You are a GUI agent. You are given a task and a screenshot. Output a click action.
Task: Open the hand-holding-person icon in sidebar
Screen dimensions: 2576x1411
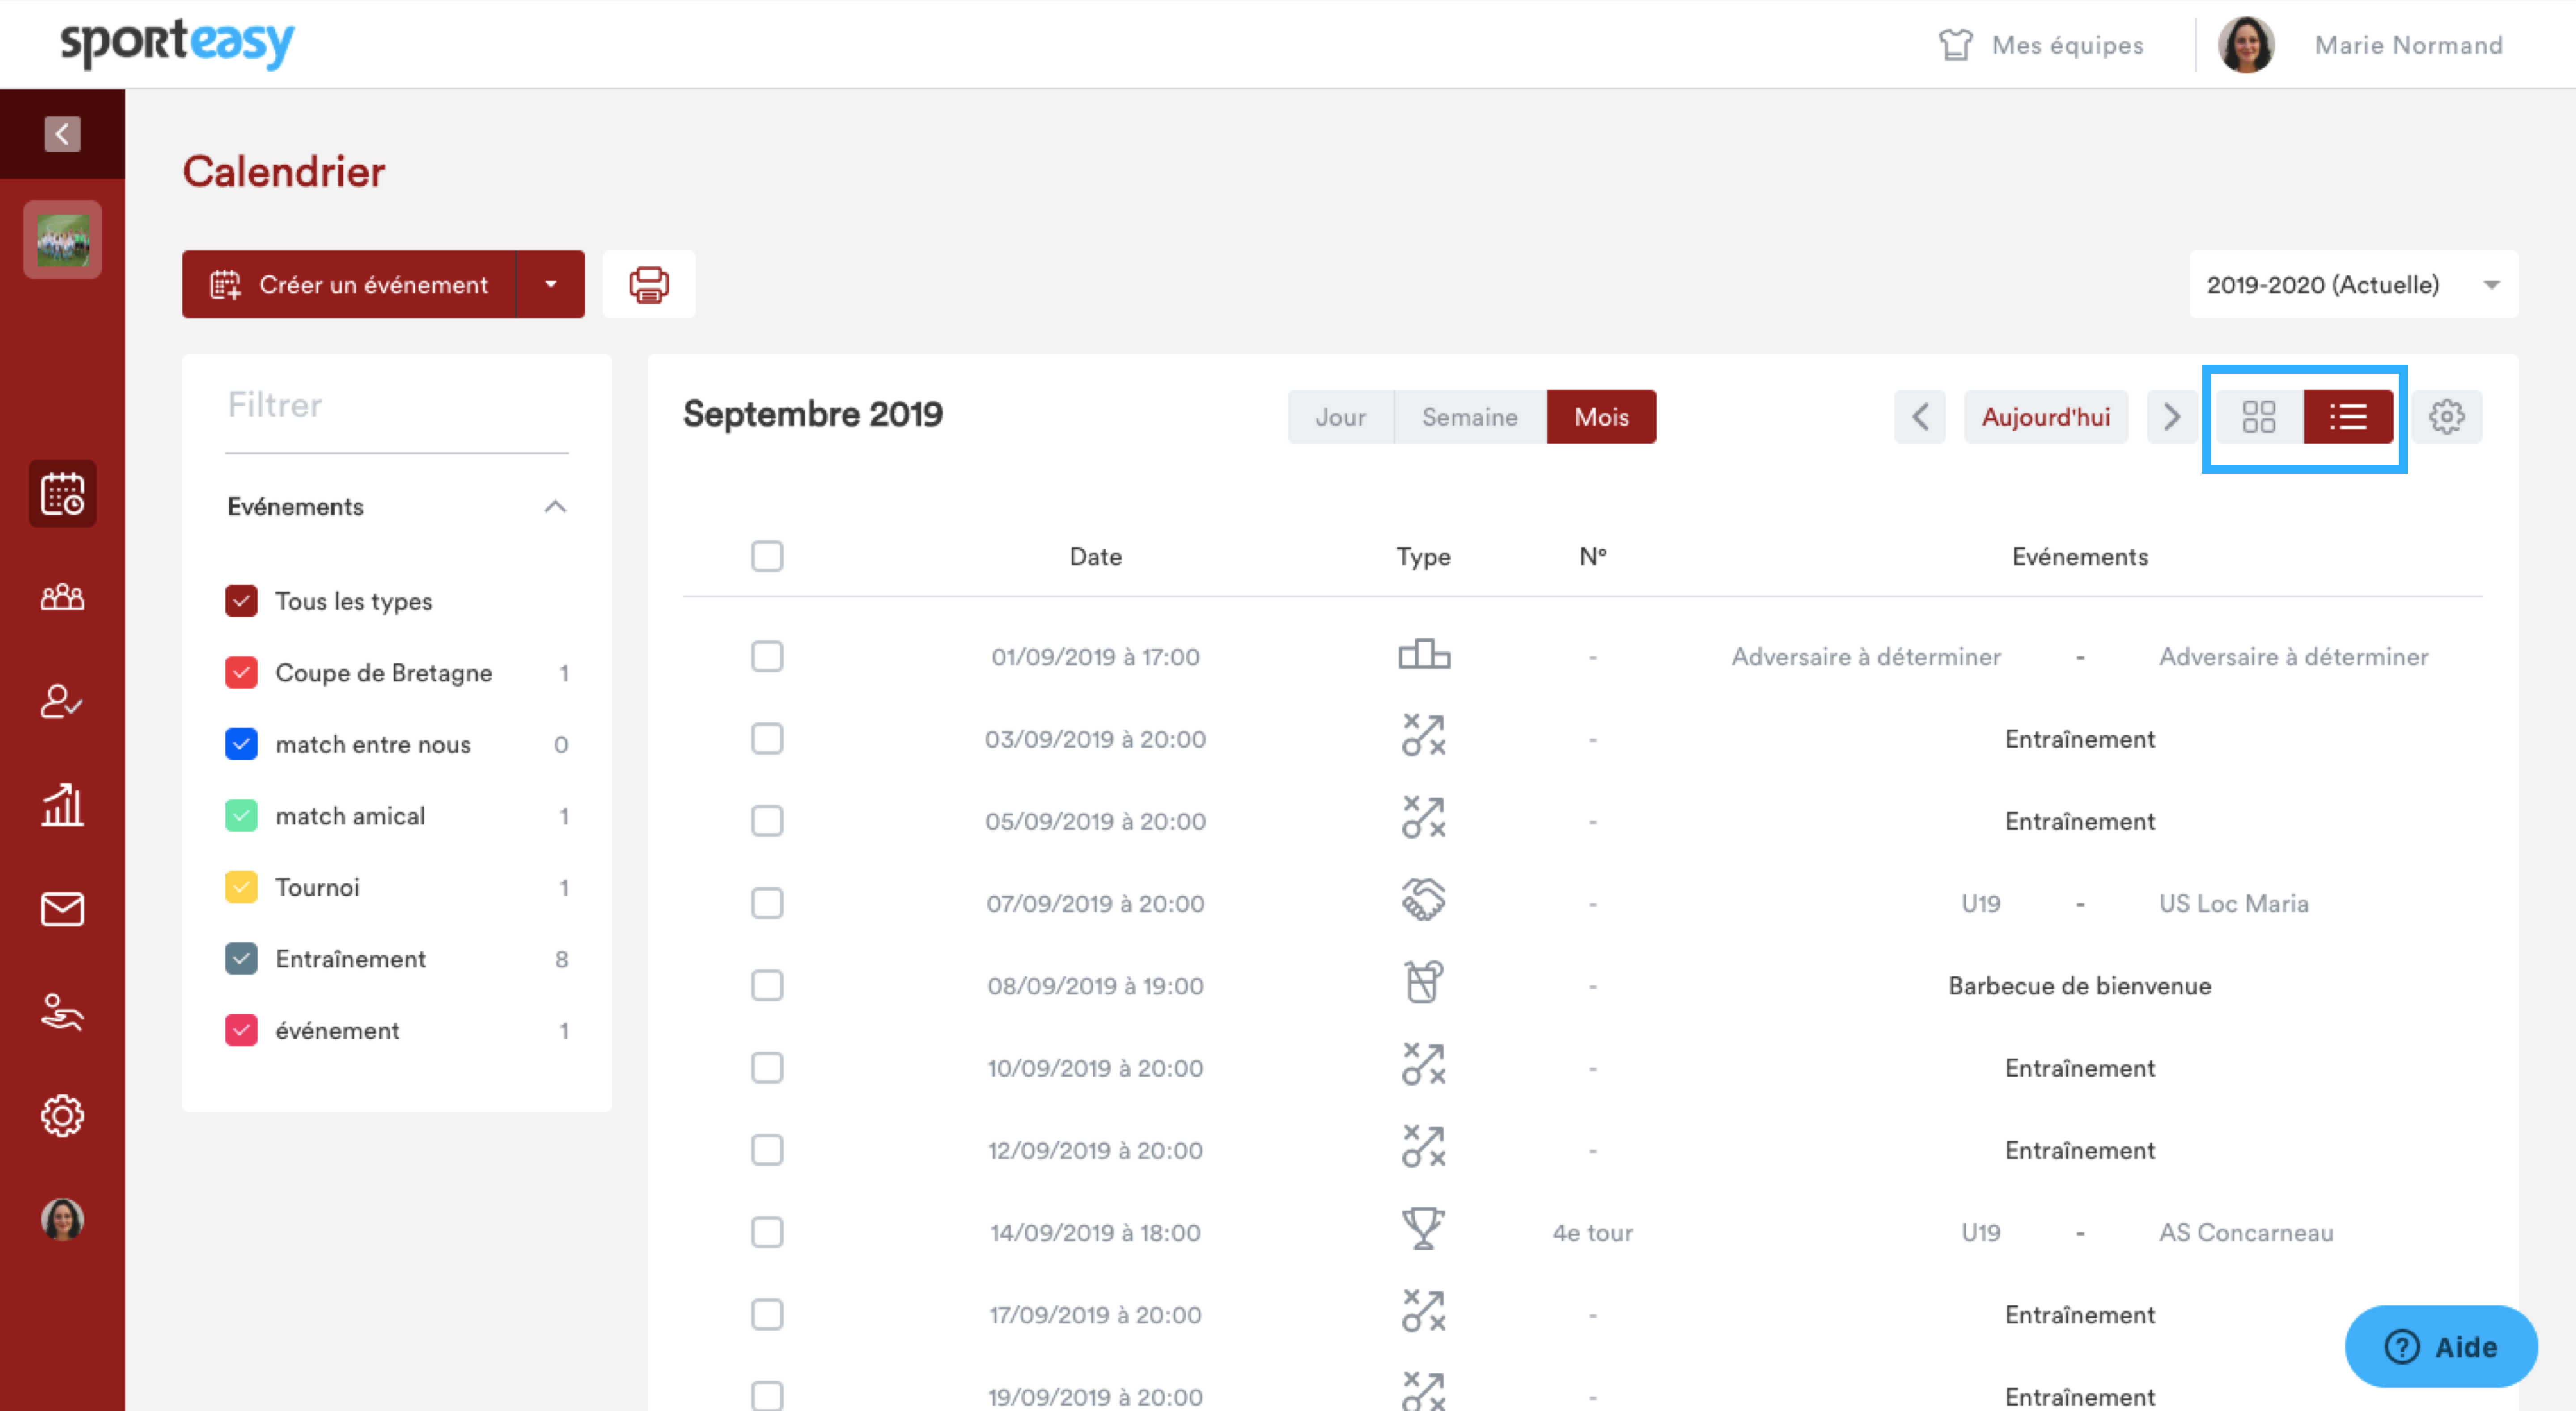click(x=62, y=1012)
